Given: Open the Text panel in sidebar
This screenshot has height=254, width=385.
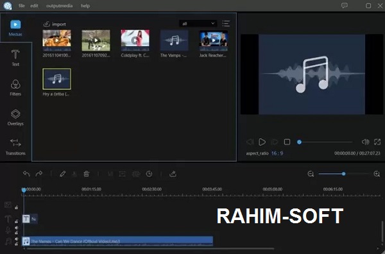Looking at the screenshot, I should point(15,58).
